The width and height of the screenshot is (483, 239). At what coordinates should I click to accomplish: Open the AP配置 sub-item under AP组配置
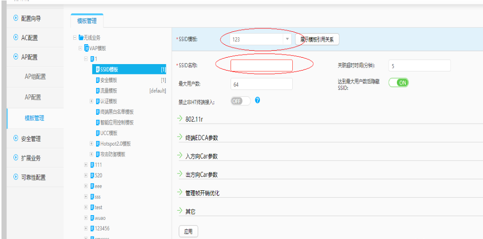33,97
